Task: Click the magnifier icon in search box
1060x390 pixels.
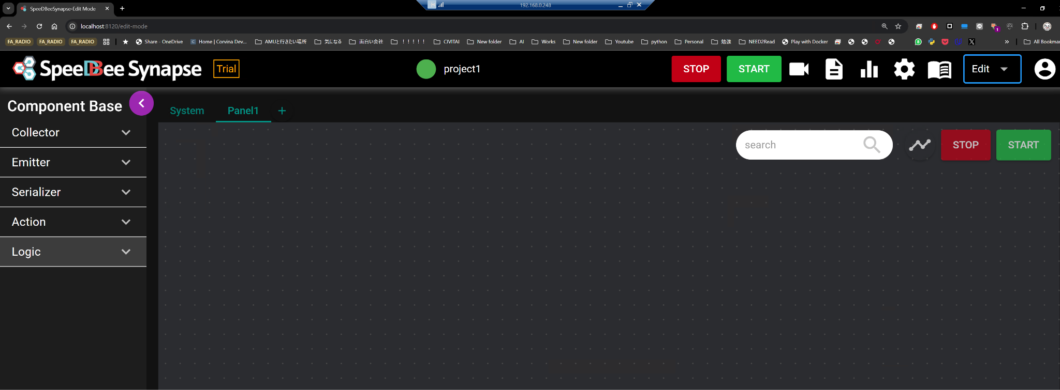Action: (x=872, y=145)
